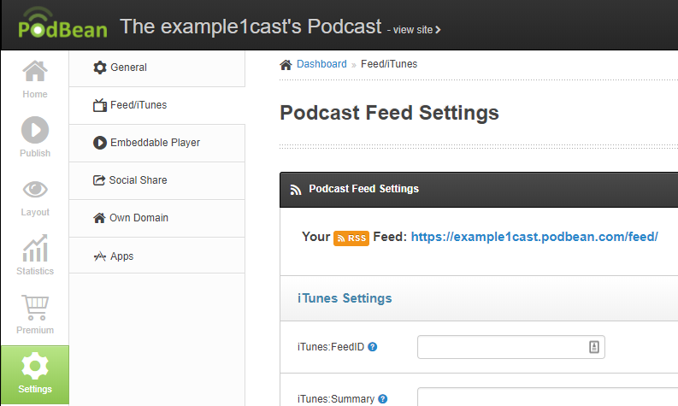Click the autofill icon in FeedID field
This screenshot has width=678, height=406.
[594, 347]
